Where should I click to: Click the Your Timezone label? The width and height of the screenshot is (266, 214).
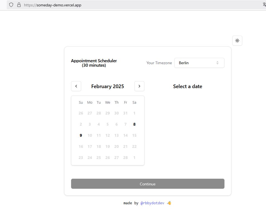(x=159, y=63)
